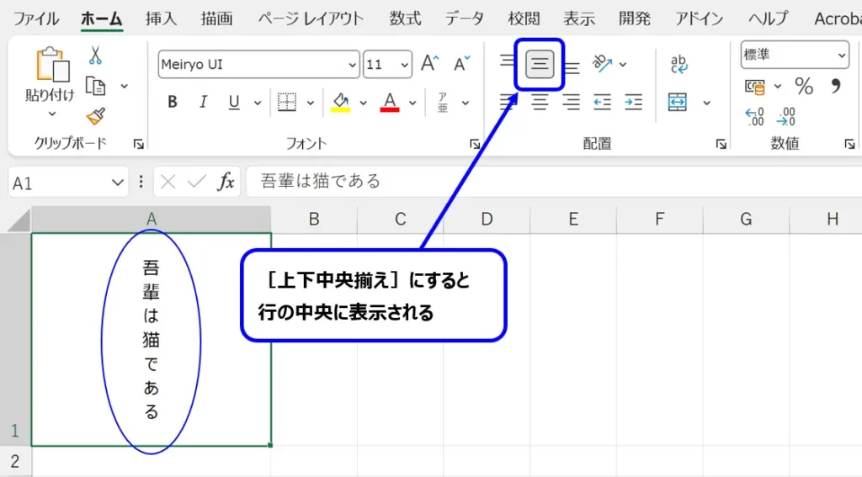Select column B header
Image resolution: width=862 pixels, height=477 pixels.
314,220
